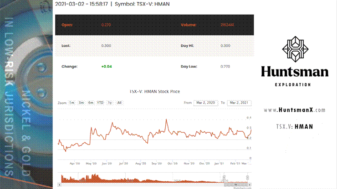Click the Volume value in header row
This screenshot has height=189, width=337.
point(227,25)
